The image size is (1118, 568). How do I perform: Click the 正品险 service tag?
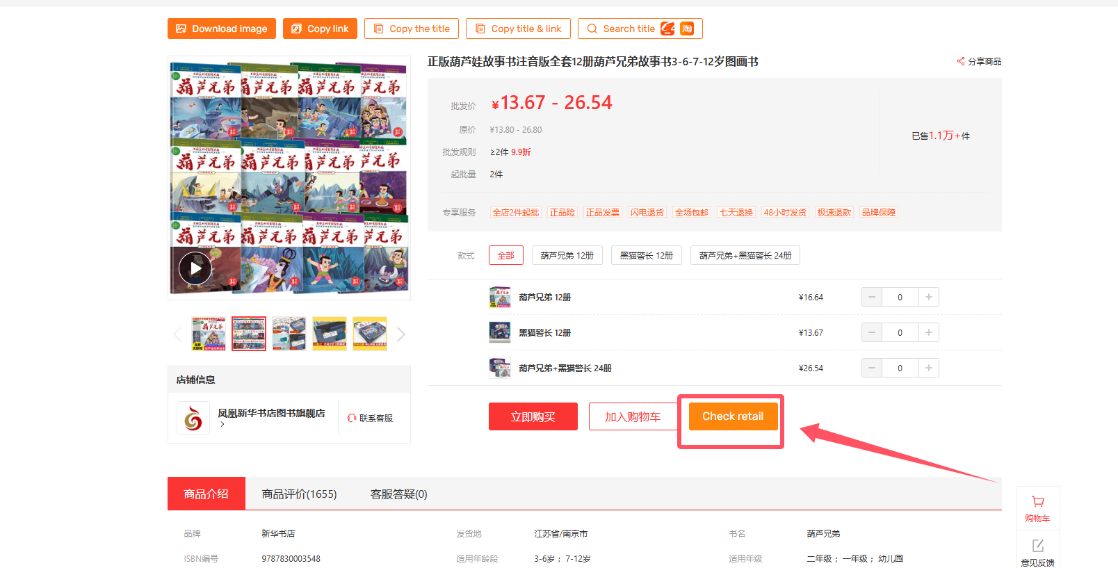coord(562,212)
